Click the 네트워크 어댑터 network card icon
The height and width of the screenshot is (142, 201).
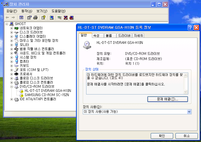[x=16, y=28]
